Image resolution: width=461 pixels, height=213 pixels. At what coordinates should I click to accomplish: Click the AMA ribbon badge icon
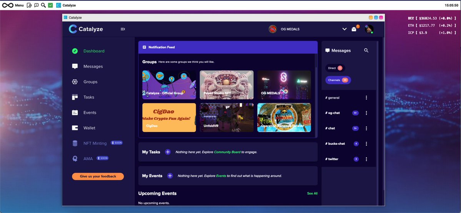[75, 158]
